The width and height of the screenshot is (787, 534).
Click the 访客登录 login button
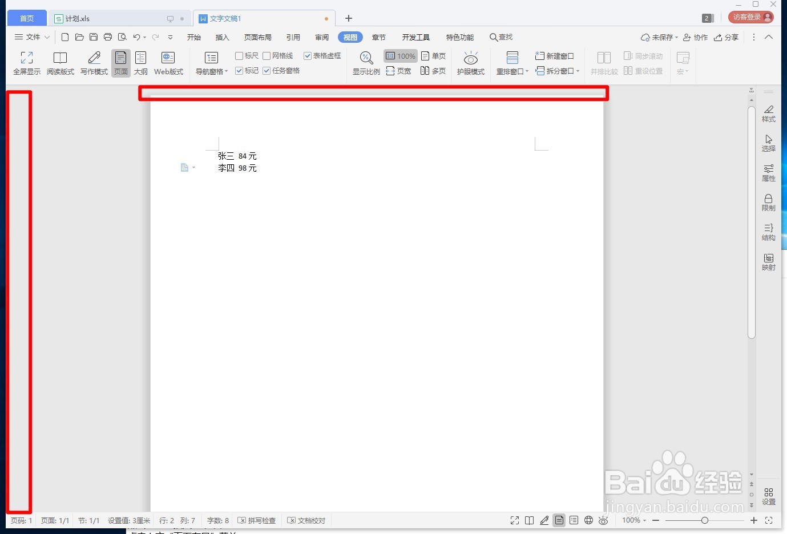tap(749, 17)
